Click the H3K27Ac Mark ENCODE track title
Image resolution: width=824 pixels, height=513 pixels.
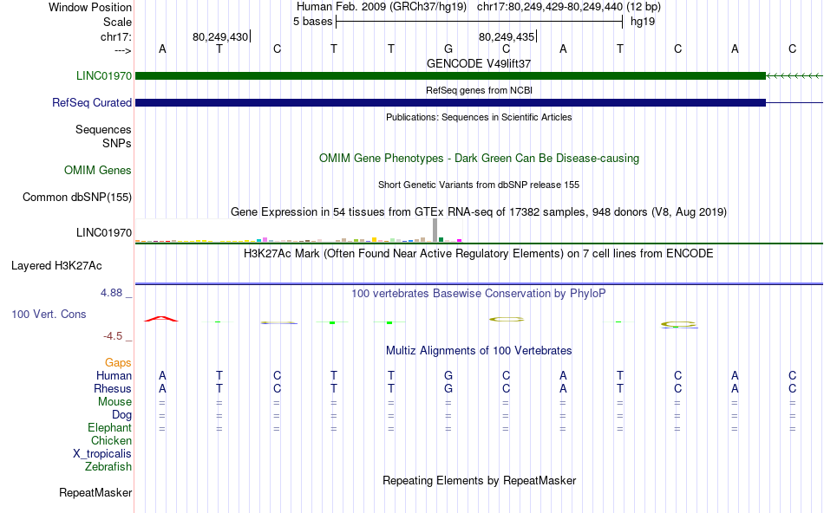pyautogui.click(x=479, y=254)
